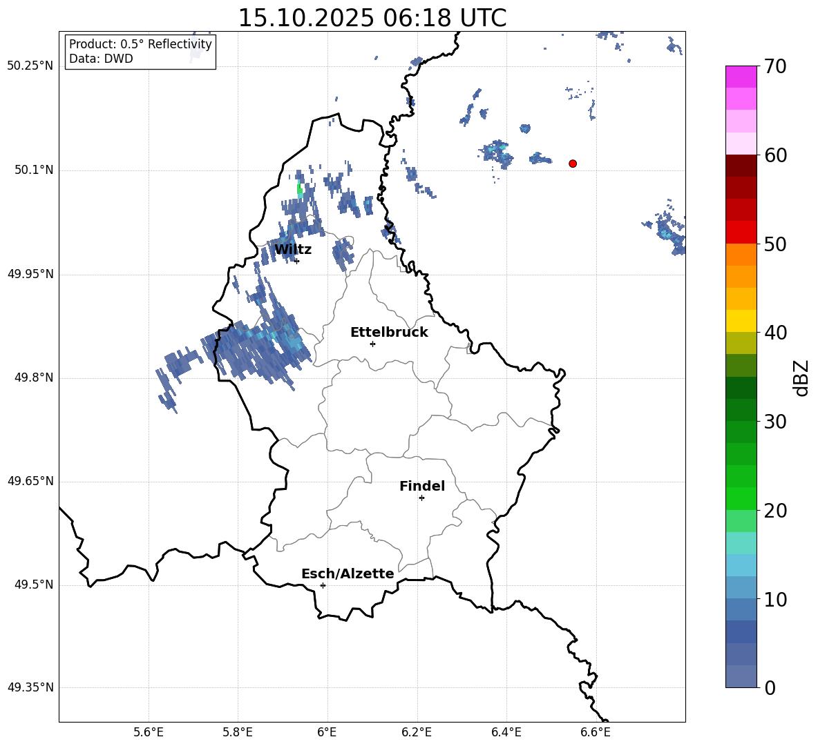
Task: Click the Esch/Alzette city label
Action: coord(348,573)
